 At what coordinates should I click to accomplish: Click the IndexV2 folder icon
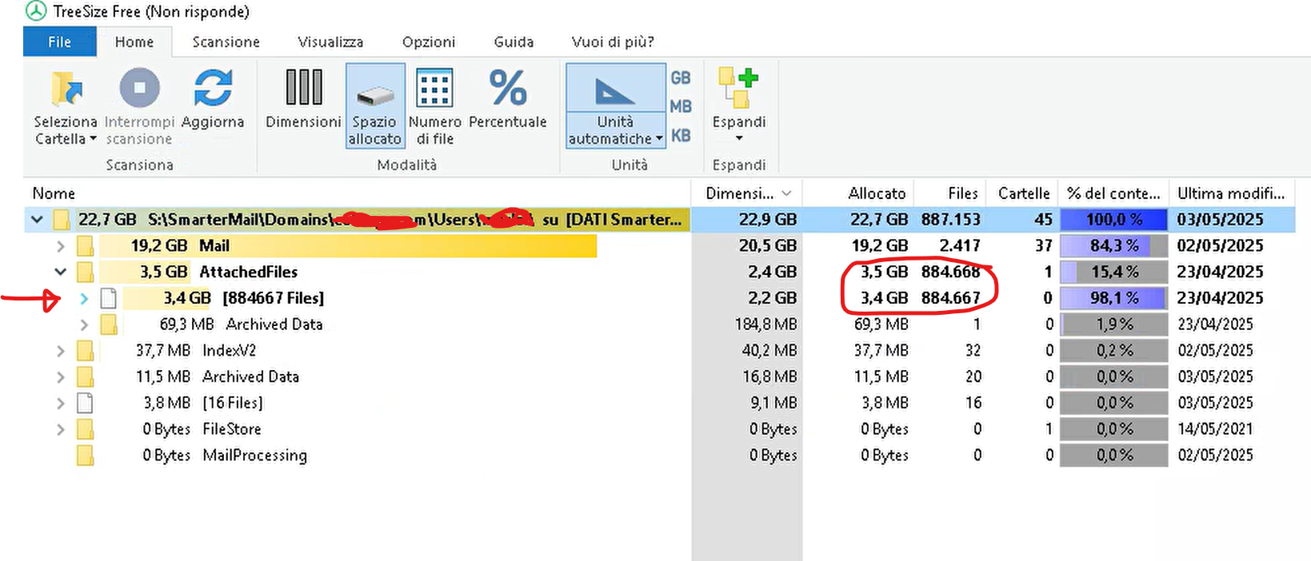coord(85,351)
